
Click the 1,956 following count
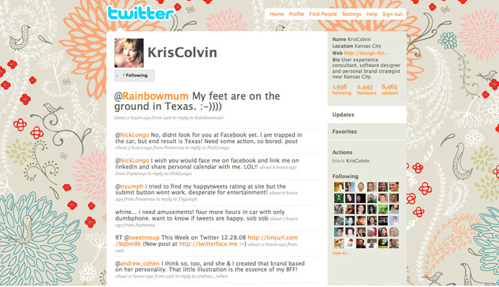point(341,90)
